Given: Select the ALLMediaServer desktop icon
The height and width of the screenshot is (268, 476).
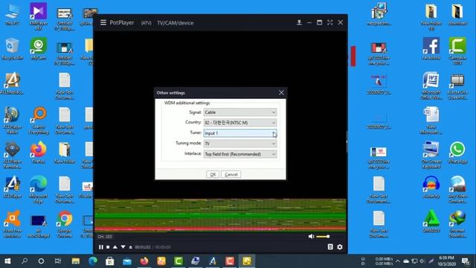Looking at the screenshot, I should 12,83.
